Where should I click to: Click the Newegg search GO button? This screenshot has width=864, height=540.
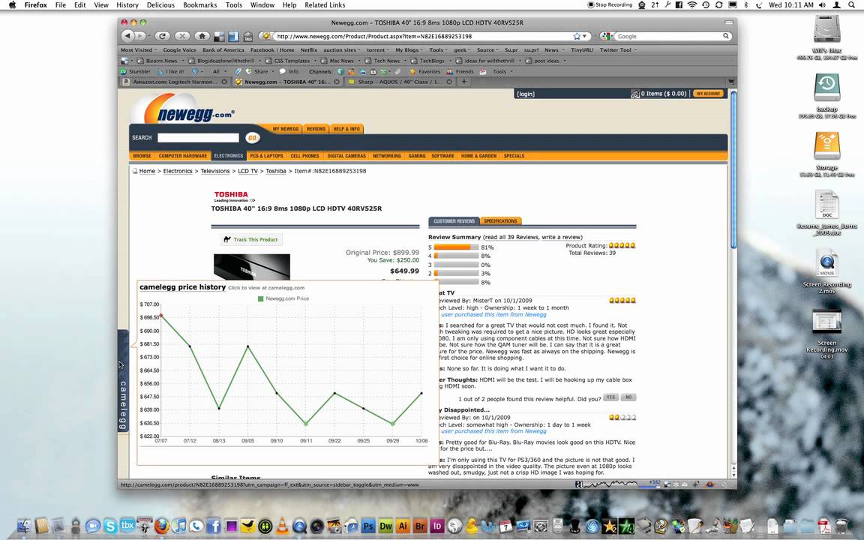252,138
